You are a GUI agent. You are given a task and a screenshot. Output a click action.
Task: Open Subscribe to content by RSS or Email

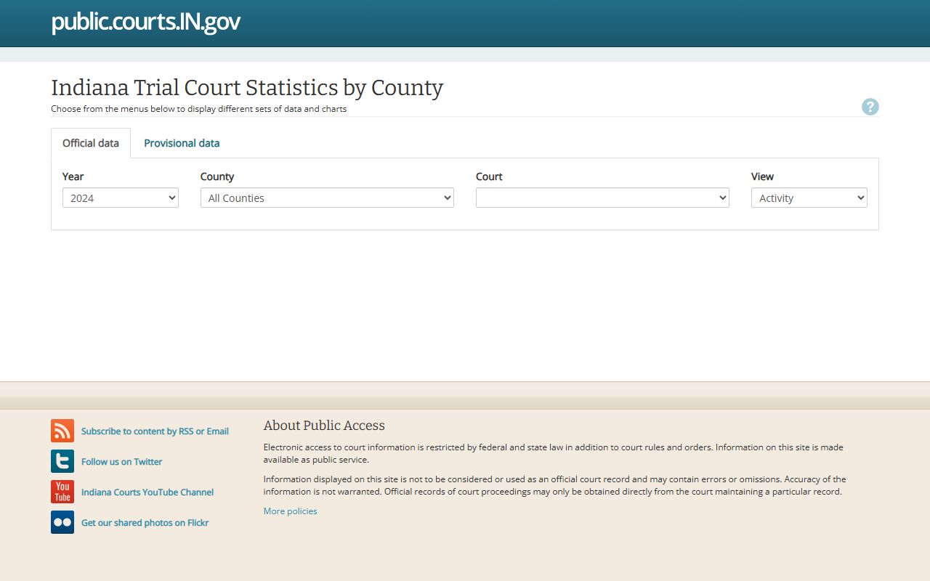(155, 431)
